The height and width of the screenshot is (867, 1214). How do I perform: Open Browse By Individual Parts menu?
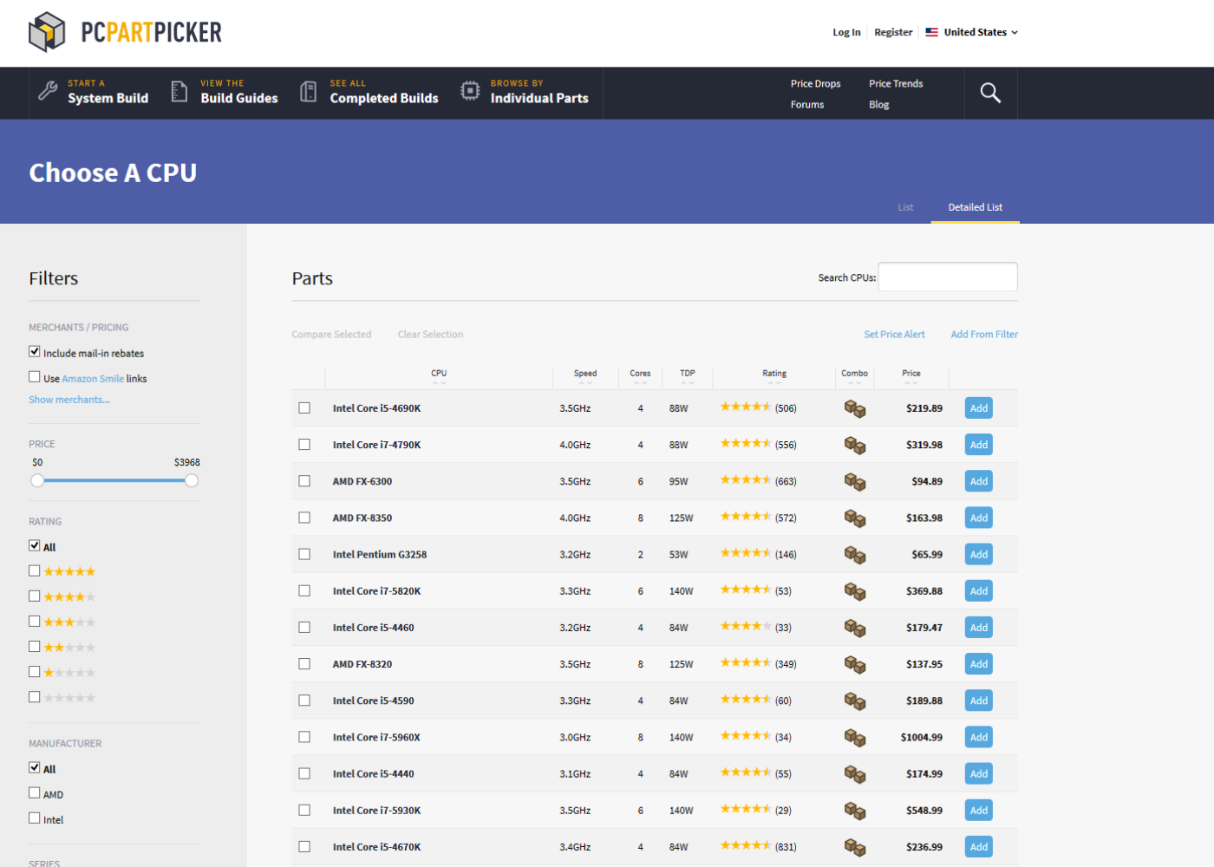(x=525, y=93)
